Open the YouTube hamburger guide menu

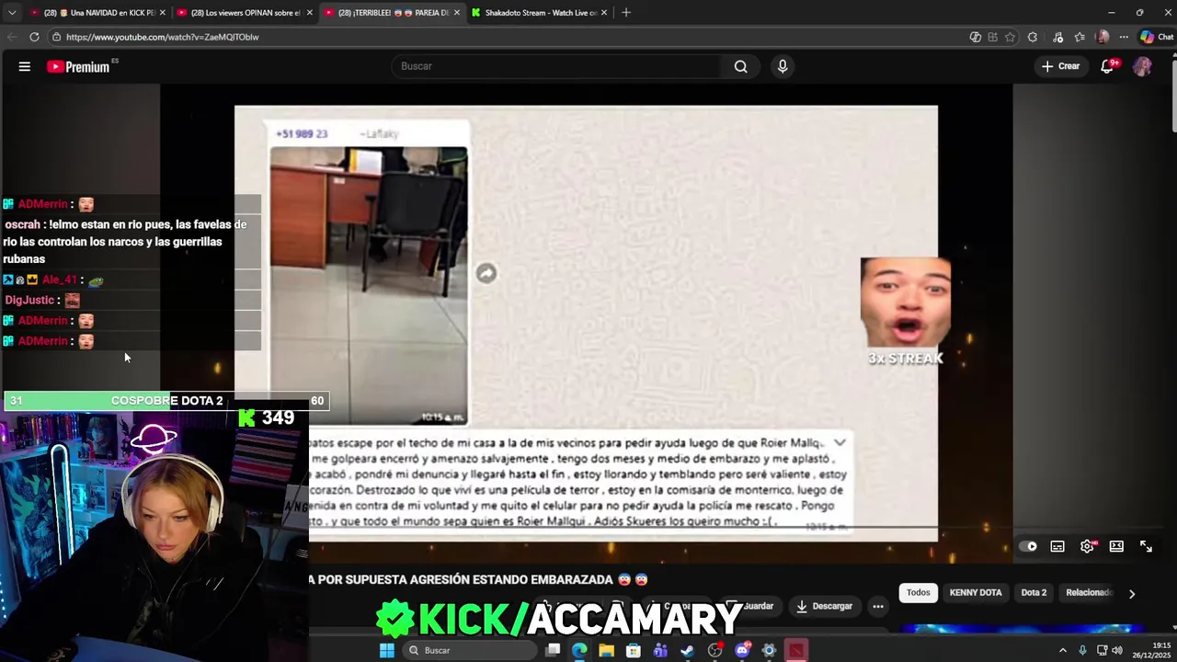pos(25,66)
